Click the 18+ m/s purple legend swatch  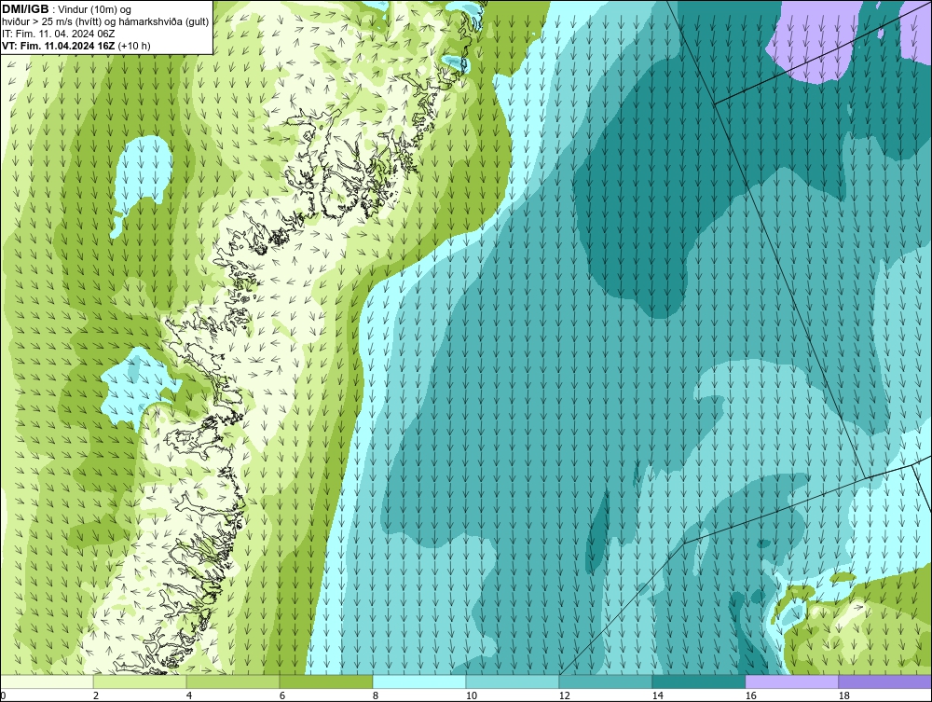click(885, 681)
